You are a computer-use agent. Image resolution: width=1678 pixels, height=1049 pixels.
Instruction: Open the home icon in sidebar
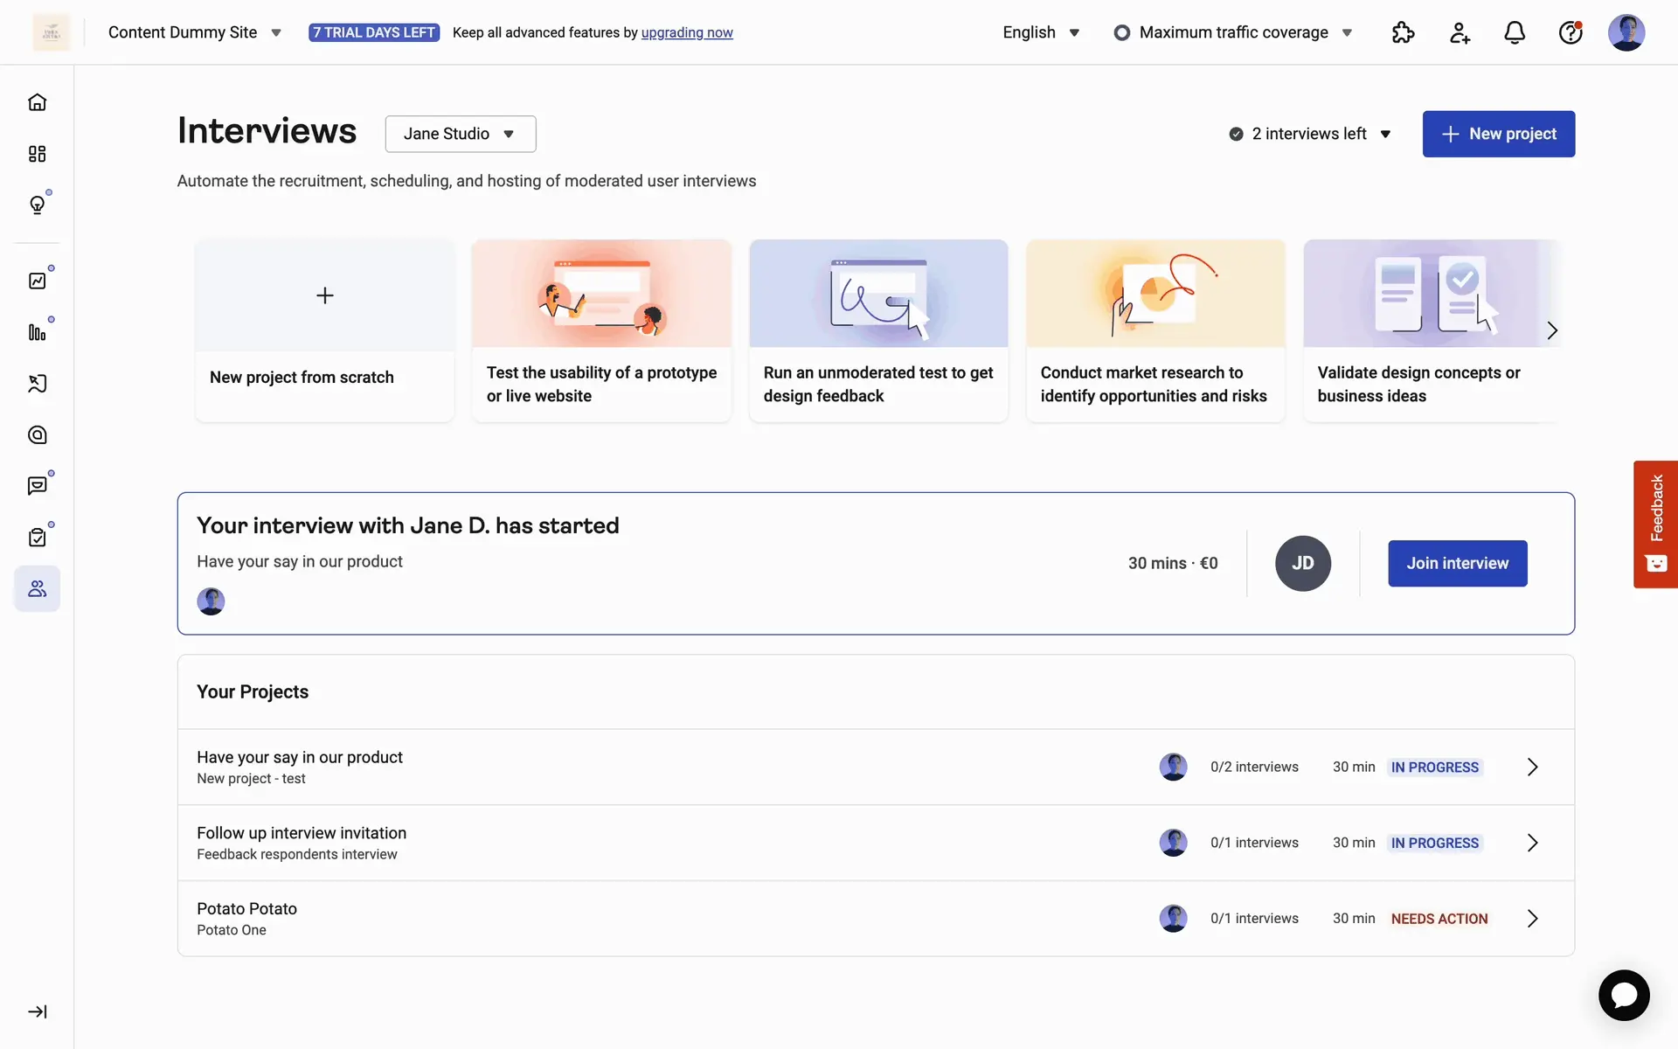pos(37,102)
